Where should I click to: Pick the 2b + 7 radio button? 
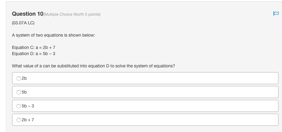tap(19, 120)
